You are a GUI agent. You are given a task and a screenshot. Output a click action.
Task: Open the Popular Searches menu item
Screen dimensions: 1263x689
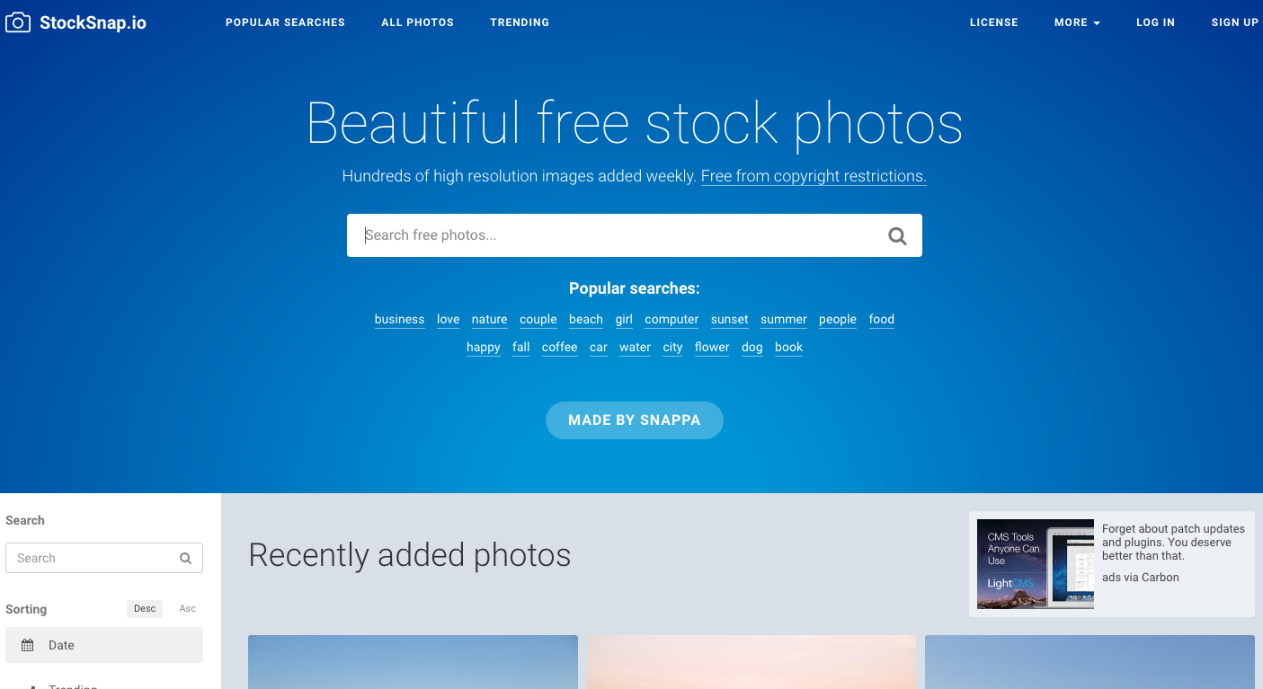pos(285,22)
